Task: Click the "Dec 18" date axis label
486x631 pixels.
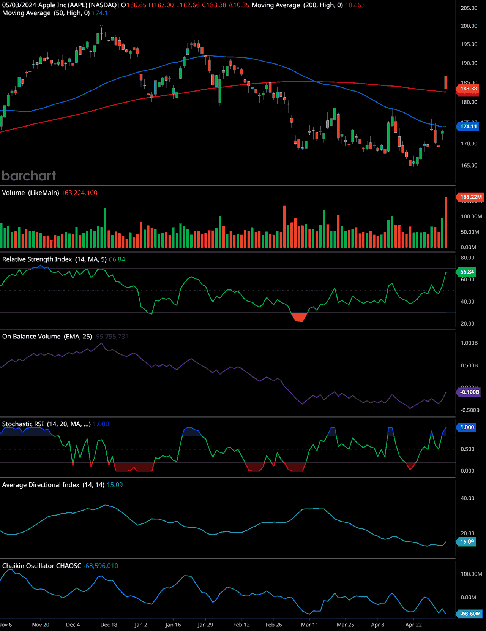Action: click(x=109, y=625)
